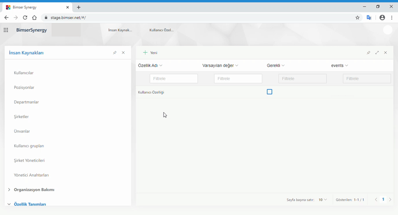This screenshot has height=215, width=398.
Task: Open the browser profile icon
Action: [x=382, y=18]
